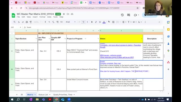This screenshot has height=102, width=181.
Task: Apply italic formatting
Action: 96,22
